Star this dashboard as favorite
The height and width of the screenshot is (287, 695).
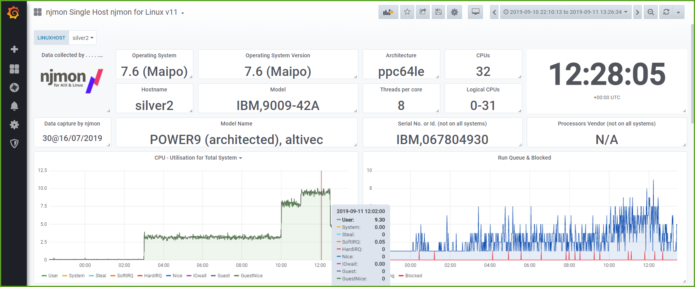(x=407, y=12)
